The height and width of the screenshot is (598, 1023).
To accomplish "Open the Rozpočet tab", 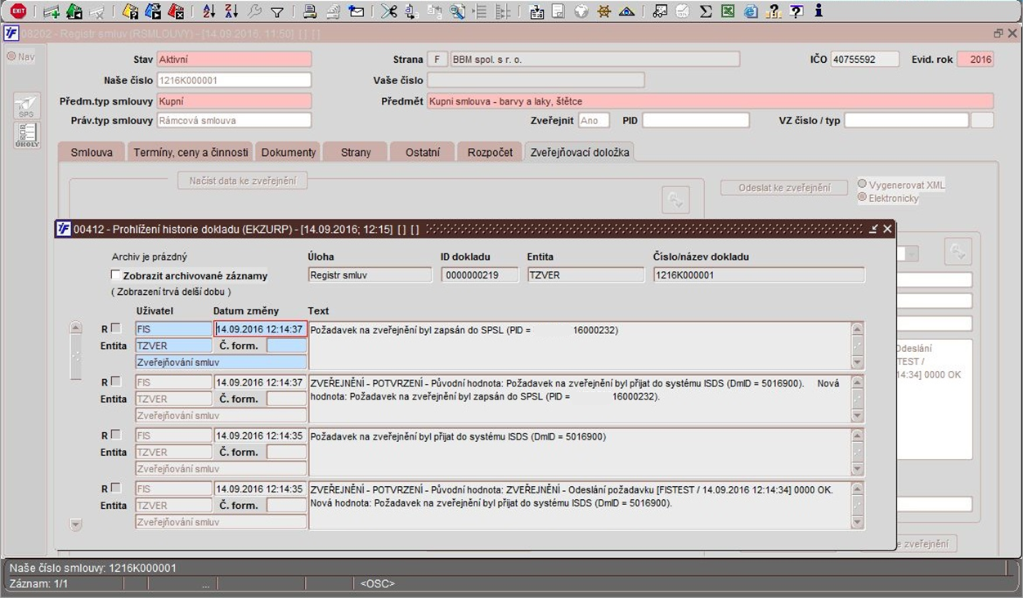I will (x=490, y=152).
